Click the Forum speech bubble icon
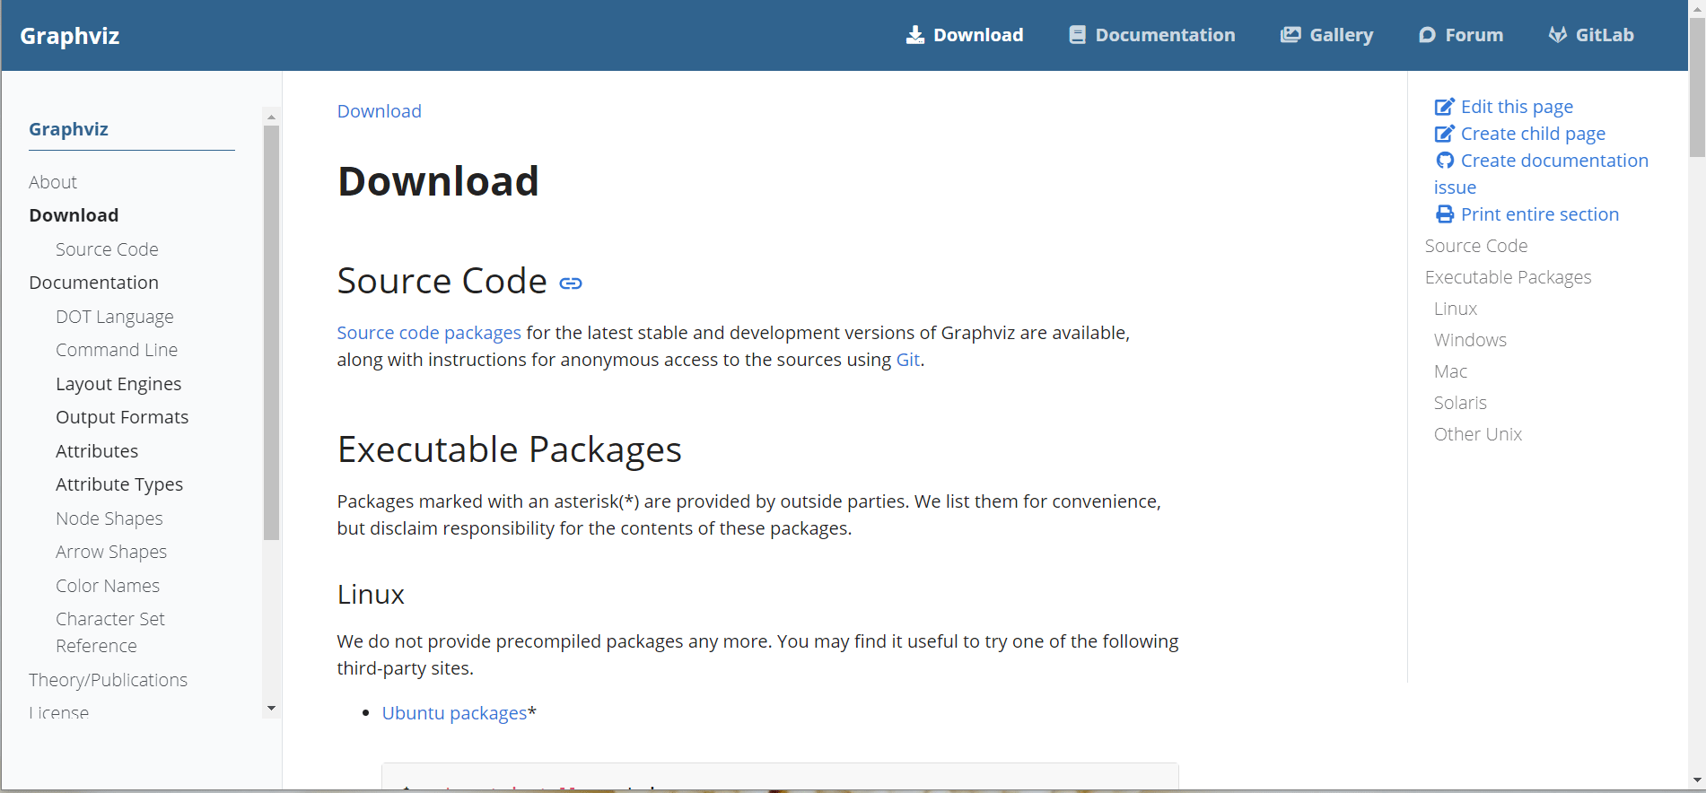 [1427, 35]
